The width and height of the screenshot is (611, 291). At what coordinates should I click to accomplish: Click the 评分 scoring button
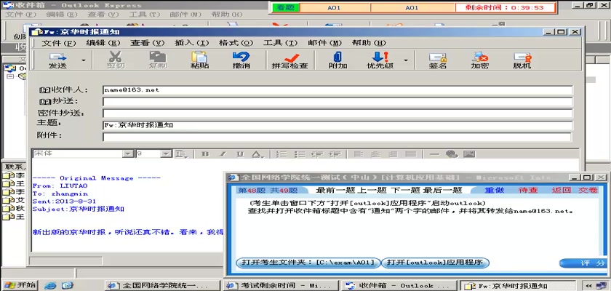(x=582, y=263)
